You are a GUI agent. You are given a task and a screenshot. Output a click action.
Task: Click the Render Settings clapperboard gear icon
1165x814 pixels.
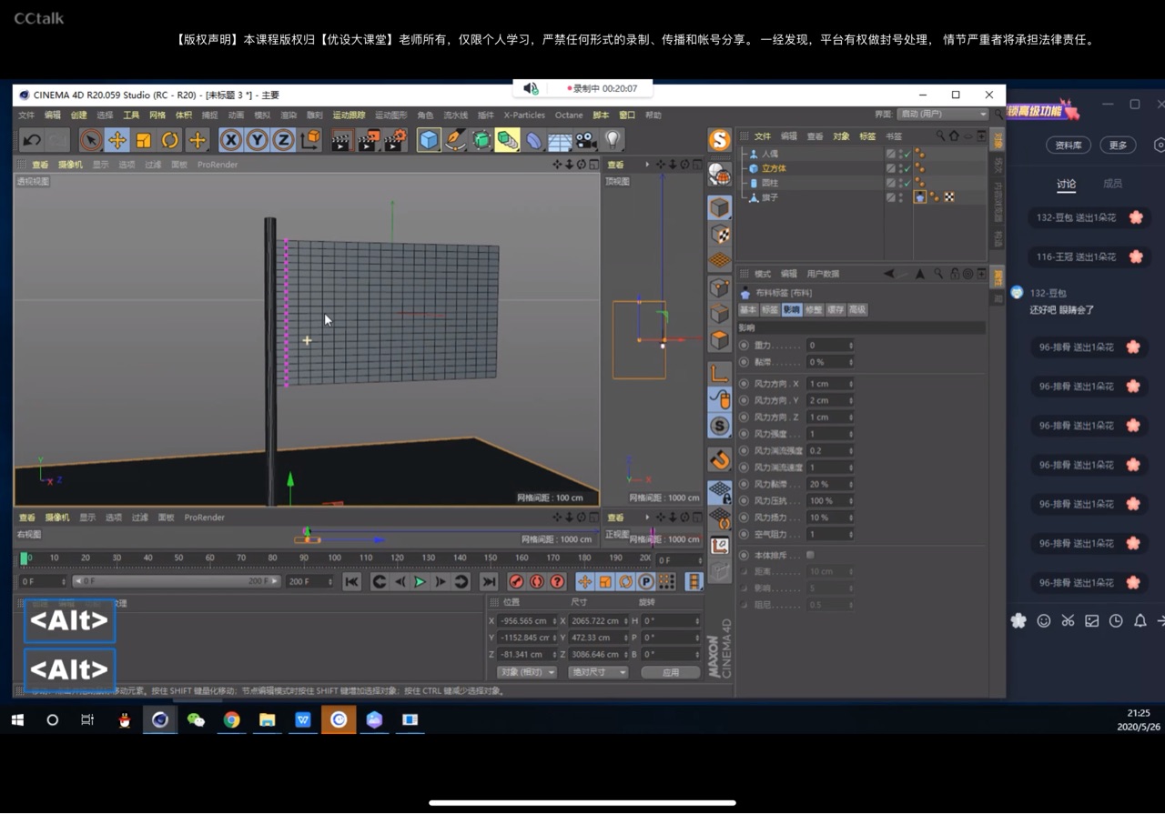395,140
